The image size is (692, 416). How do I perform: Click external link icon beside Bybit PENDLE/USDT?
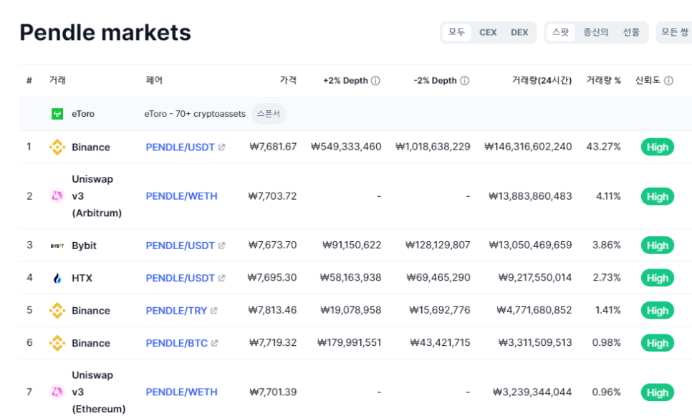click(x=221, y=246)
